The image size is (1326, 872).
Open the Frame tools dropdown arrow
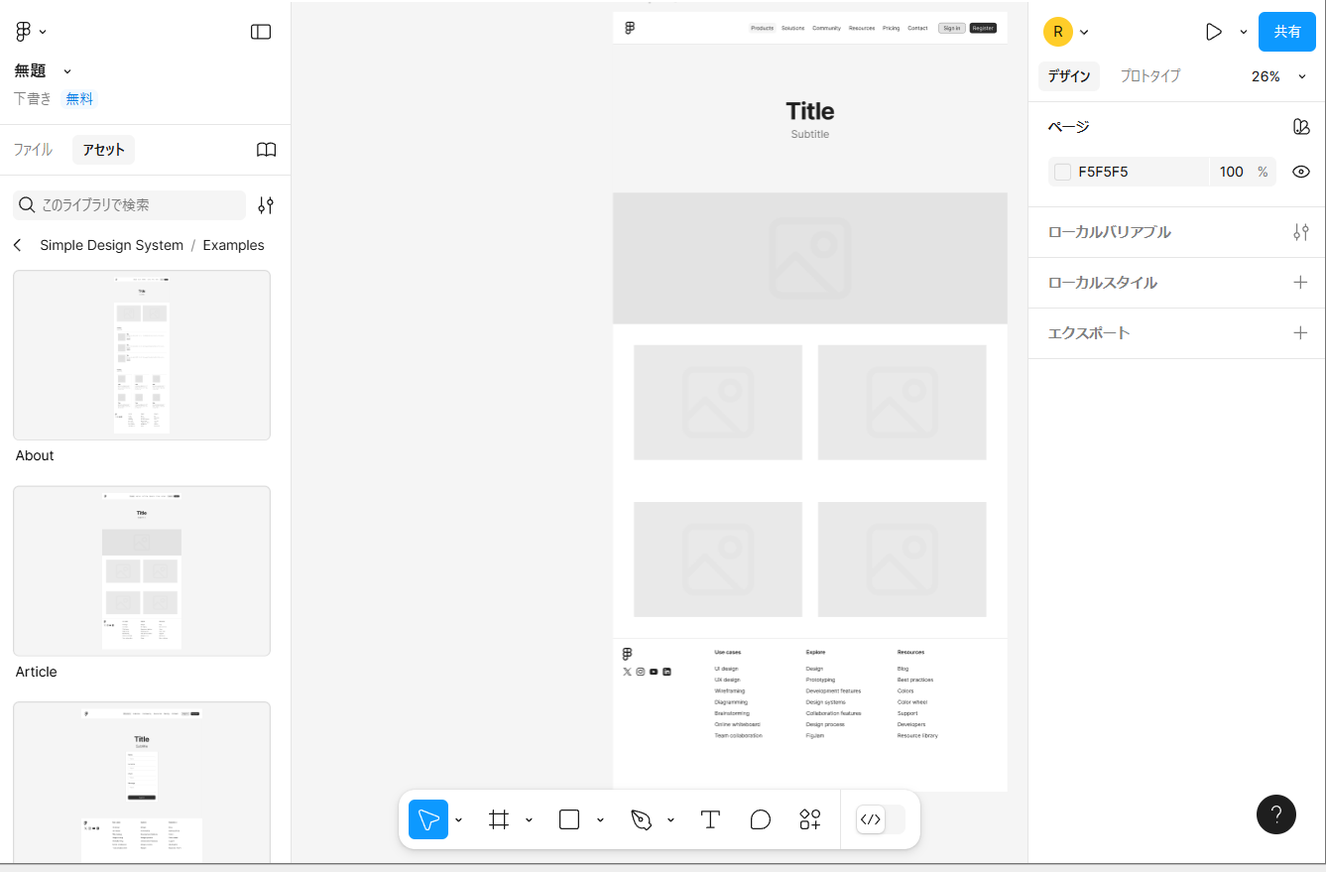tap(529, 820)
